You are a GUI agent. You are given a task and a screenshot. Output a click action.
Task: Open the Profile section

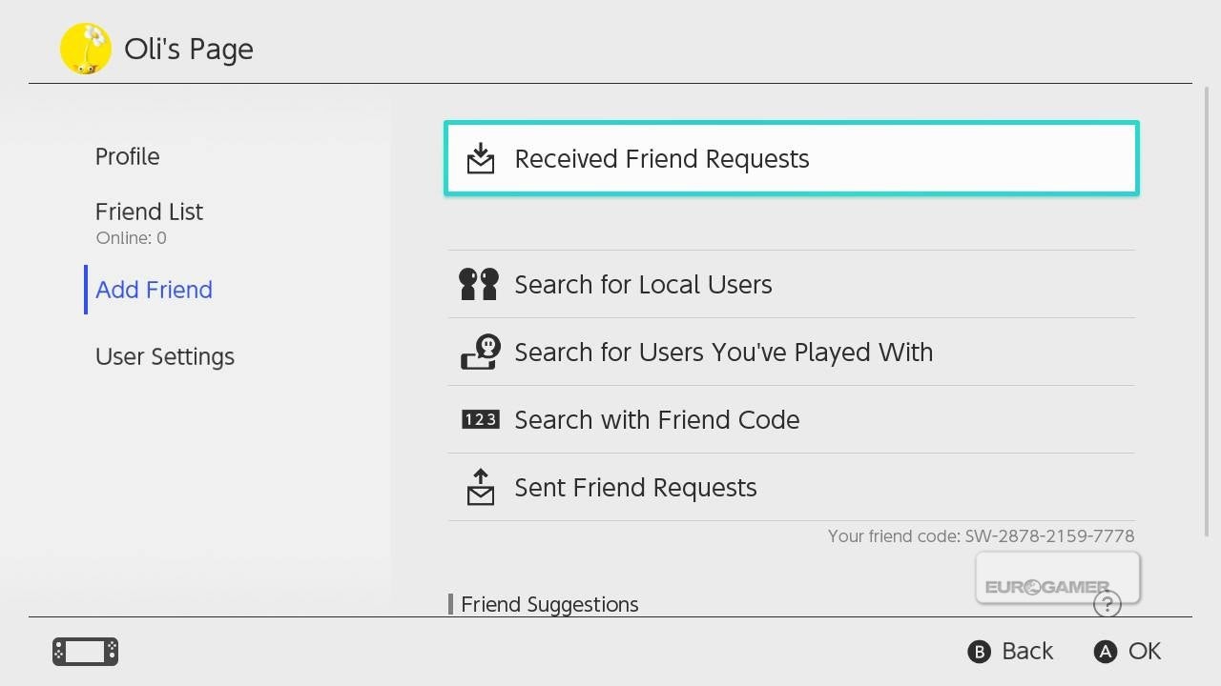[x=127, y=156]
